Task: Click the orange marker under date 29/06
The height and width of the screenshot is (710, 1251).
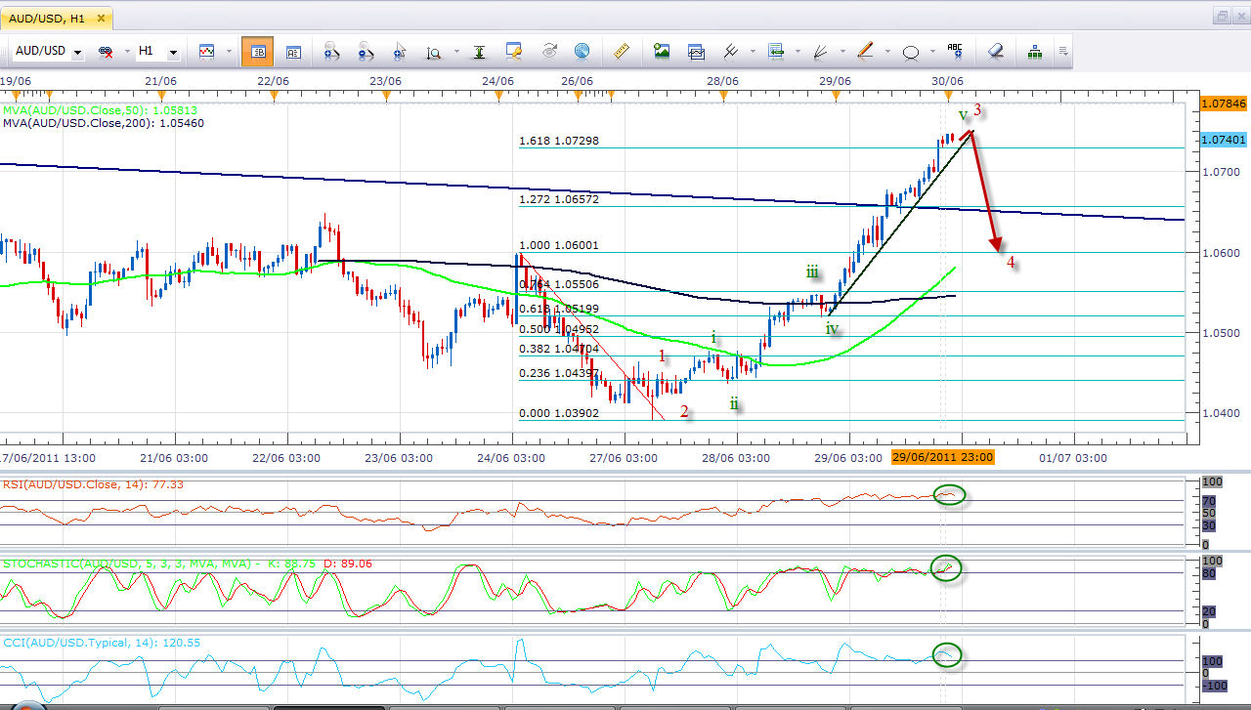Action: (836, 95)
